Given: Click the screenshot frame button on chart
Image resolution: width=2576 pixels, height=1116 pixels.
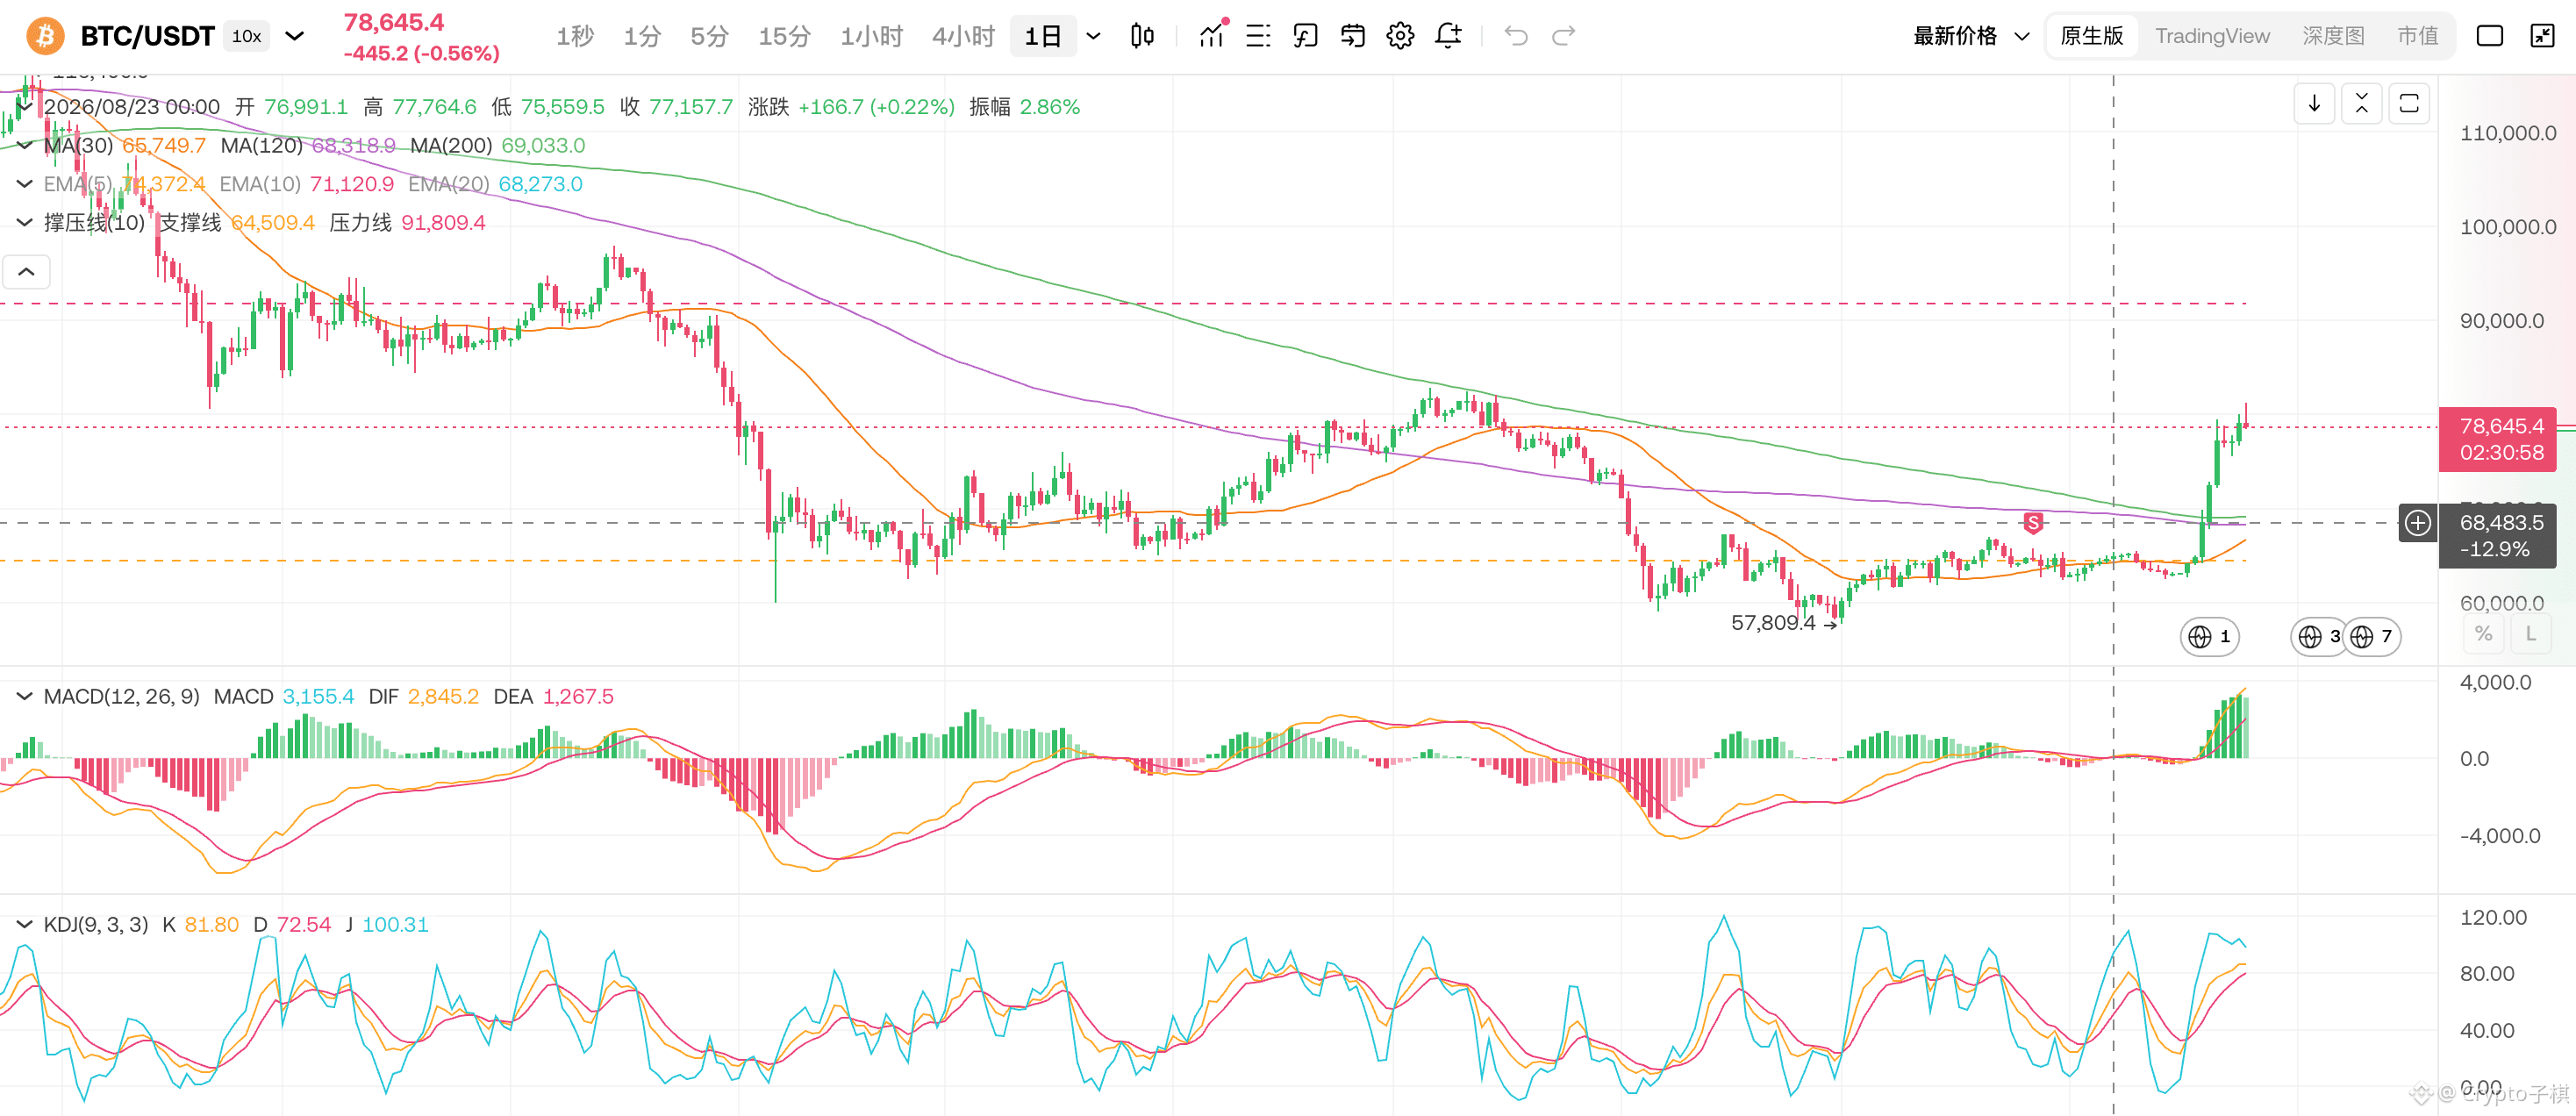Looking at the screenshot, I should pos(2409,103).
